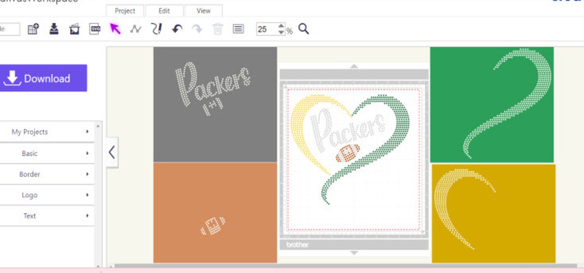The width and height of the screenshot is (584, 273).
Task: Increase zoom with the up stepper arrow
Action: 281,26
